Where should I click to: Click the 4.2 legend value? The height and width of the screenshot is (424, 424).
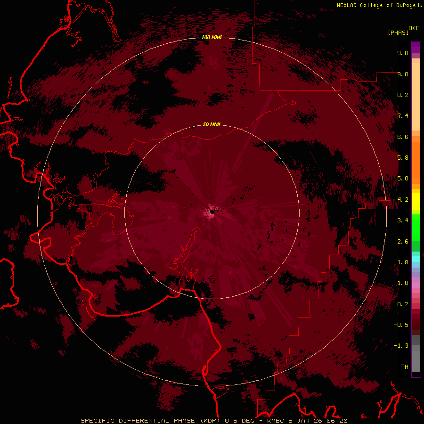403,200
